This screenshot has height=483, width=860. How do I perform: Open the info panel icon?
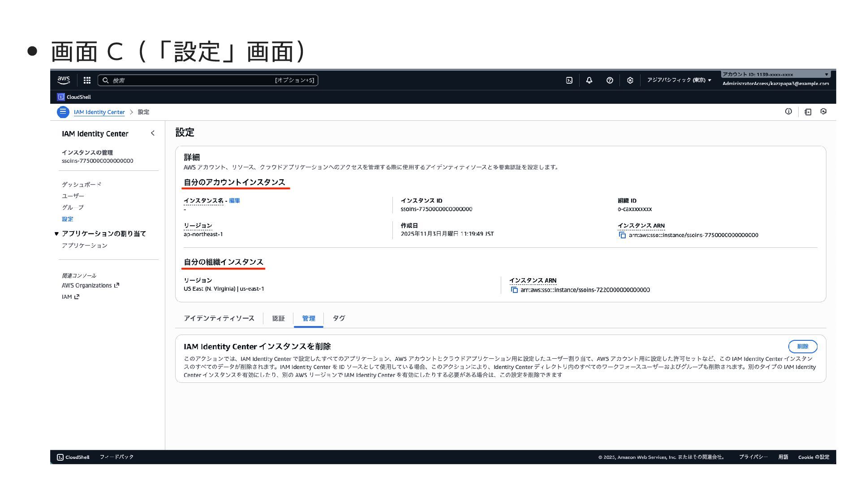pos(788,112)
